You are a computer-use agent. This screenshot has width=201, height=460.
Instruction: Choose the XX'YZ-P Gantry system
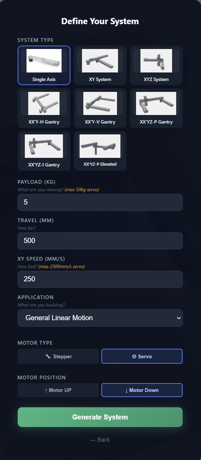(x=156, y=108)
